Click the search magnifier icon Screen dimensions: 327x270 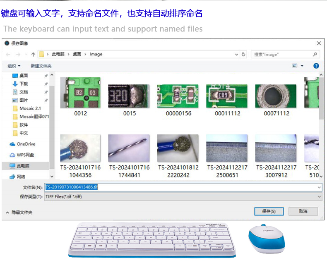tap(315, 54)
